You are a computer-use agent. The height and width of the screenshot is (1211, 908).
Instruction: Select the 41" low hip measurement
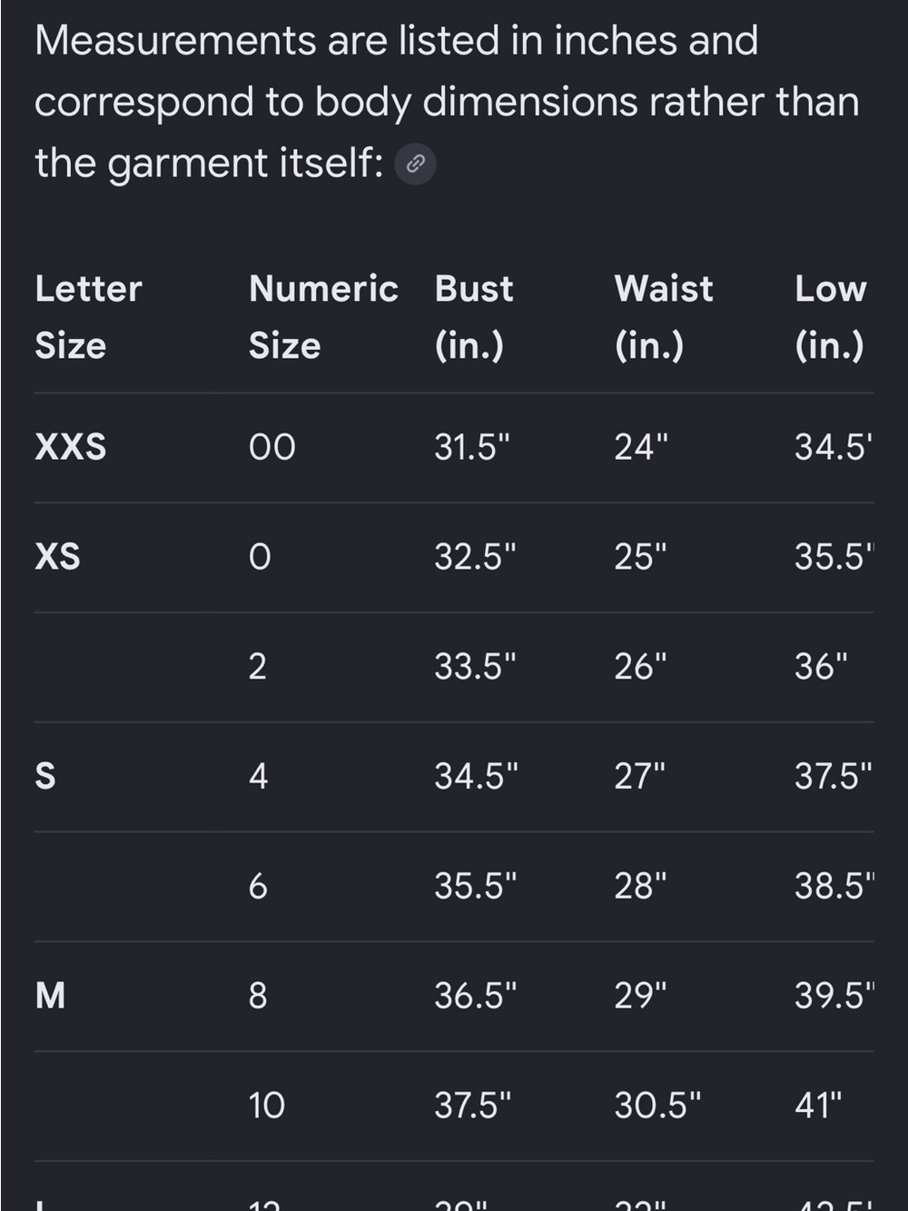pyautogui.click(x=818, y=1106)
